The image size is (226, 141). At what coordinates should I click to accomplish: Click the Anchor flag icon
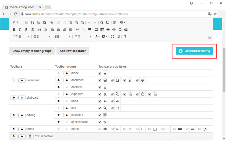pyautogui.click(x=89, y=30)
